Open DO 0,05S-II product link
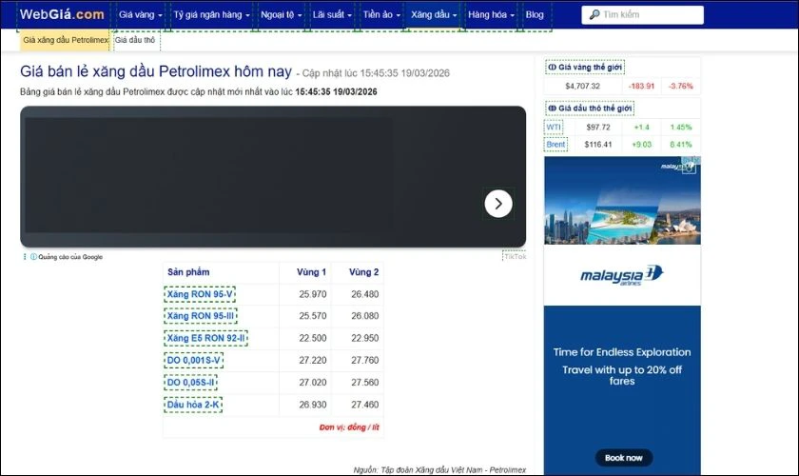Image resolution: width=799 pixels, height=476 pixels. click(190, 383)
